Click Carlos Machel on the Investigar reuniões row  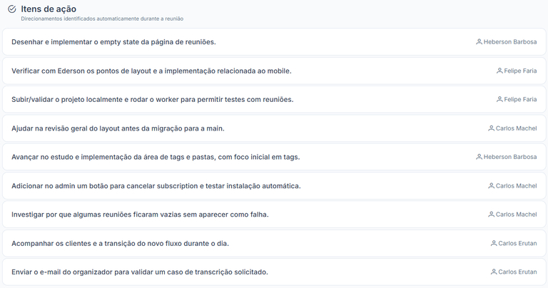[516, 215]
